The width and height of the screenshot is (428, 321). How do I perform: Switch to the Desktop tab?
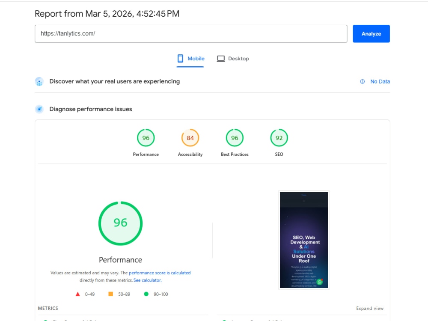(x=233, y=59)
